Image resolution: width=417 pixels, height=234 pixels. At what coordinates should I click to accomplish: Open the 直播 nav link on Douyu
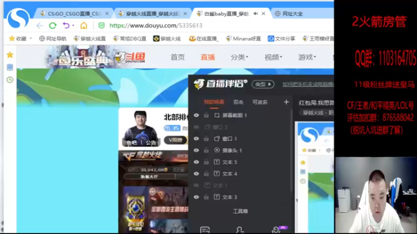207,57
